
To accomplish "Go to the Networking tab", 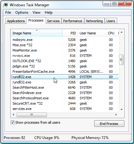I will [x=94, y=21].
